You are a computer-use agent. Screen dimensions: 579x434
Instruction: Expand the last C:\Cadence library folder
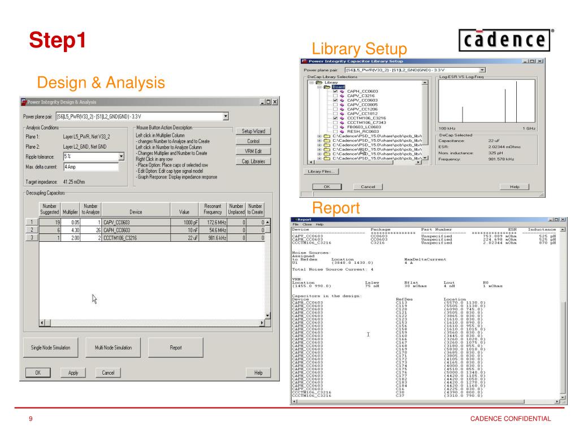[319, 158]
